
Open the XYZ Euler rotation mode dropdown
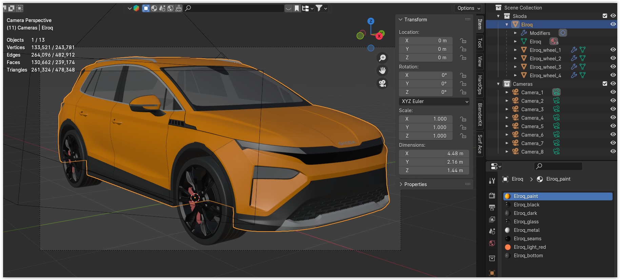point(434,101)
